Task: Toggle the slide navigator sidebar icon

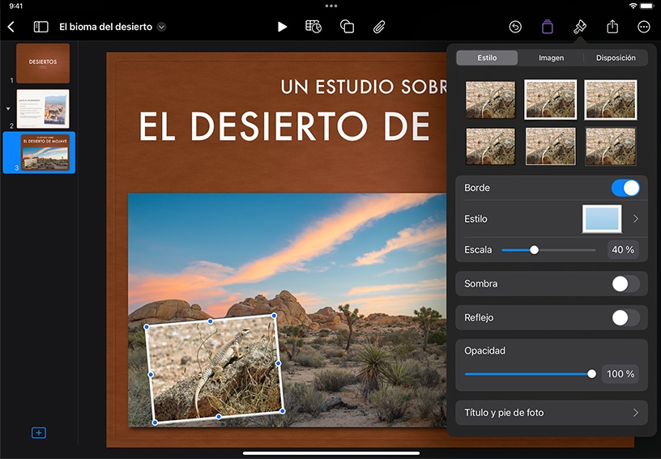Action: pyautogui.click(x=41, y=27)
